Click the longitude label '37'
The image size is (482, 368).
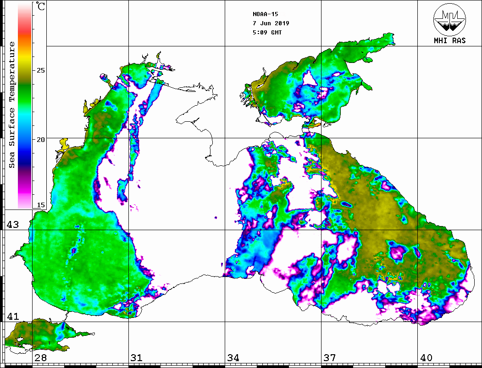tap(330, 357)
